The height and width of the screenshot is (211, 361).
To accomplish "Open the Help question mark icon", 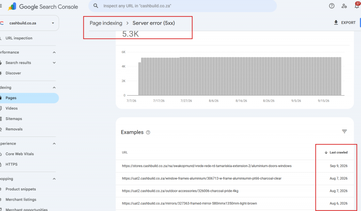I will (x=331, y=6).
